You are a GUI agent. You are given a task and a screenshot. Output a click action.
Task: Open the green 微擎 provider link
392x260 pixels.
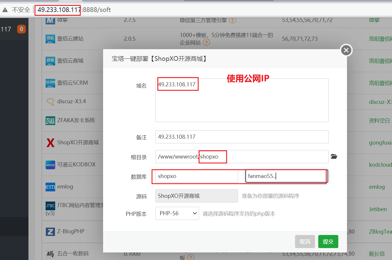(374, 20)
